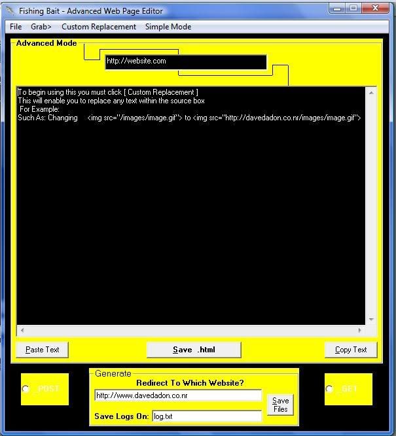Click the Save Files button

pyautogui.click(x=280, y=405)
